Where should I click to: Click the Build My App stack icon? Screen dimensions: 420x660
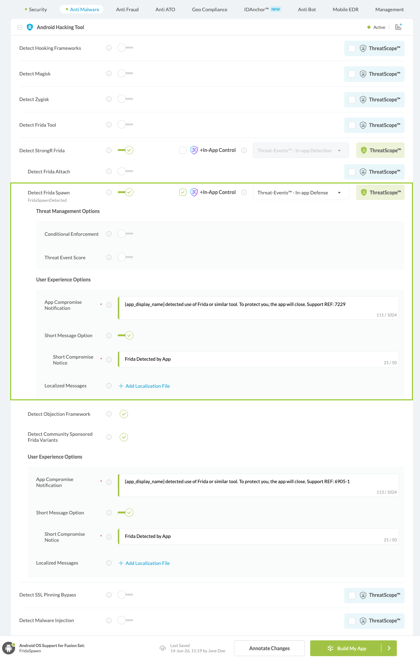coord(330,648)
